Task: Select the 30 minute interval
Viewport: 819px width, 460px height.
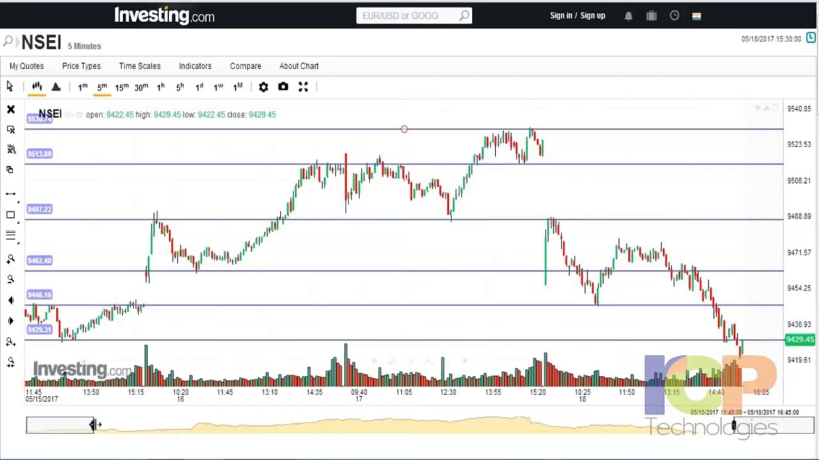Action: click(x=141, y=87)
